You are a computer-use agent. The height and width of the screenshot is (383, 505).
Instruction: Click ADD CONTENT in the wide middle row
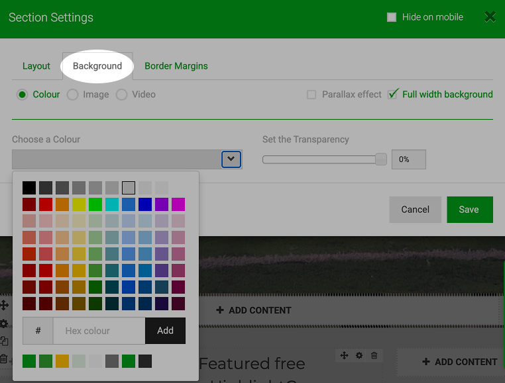(254, 310)
